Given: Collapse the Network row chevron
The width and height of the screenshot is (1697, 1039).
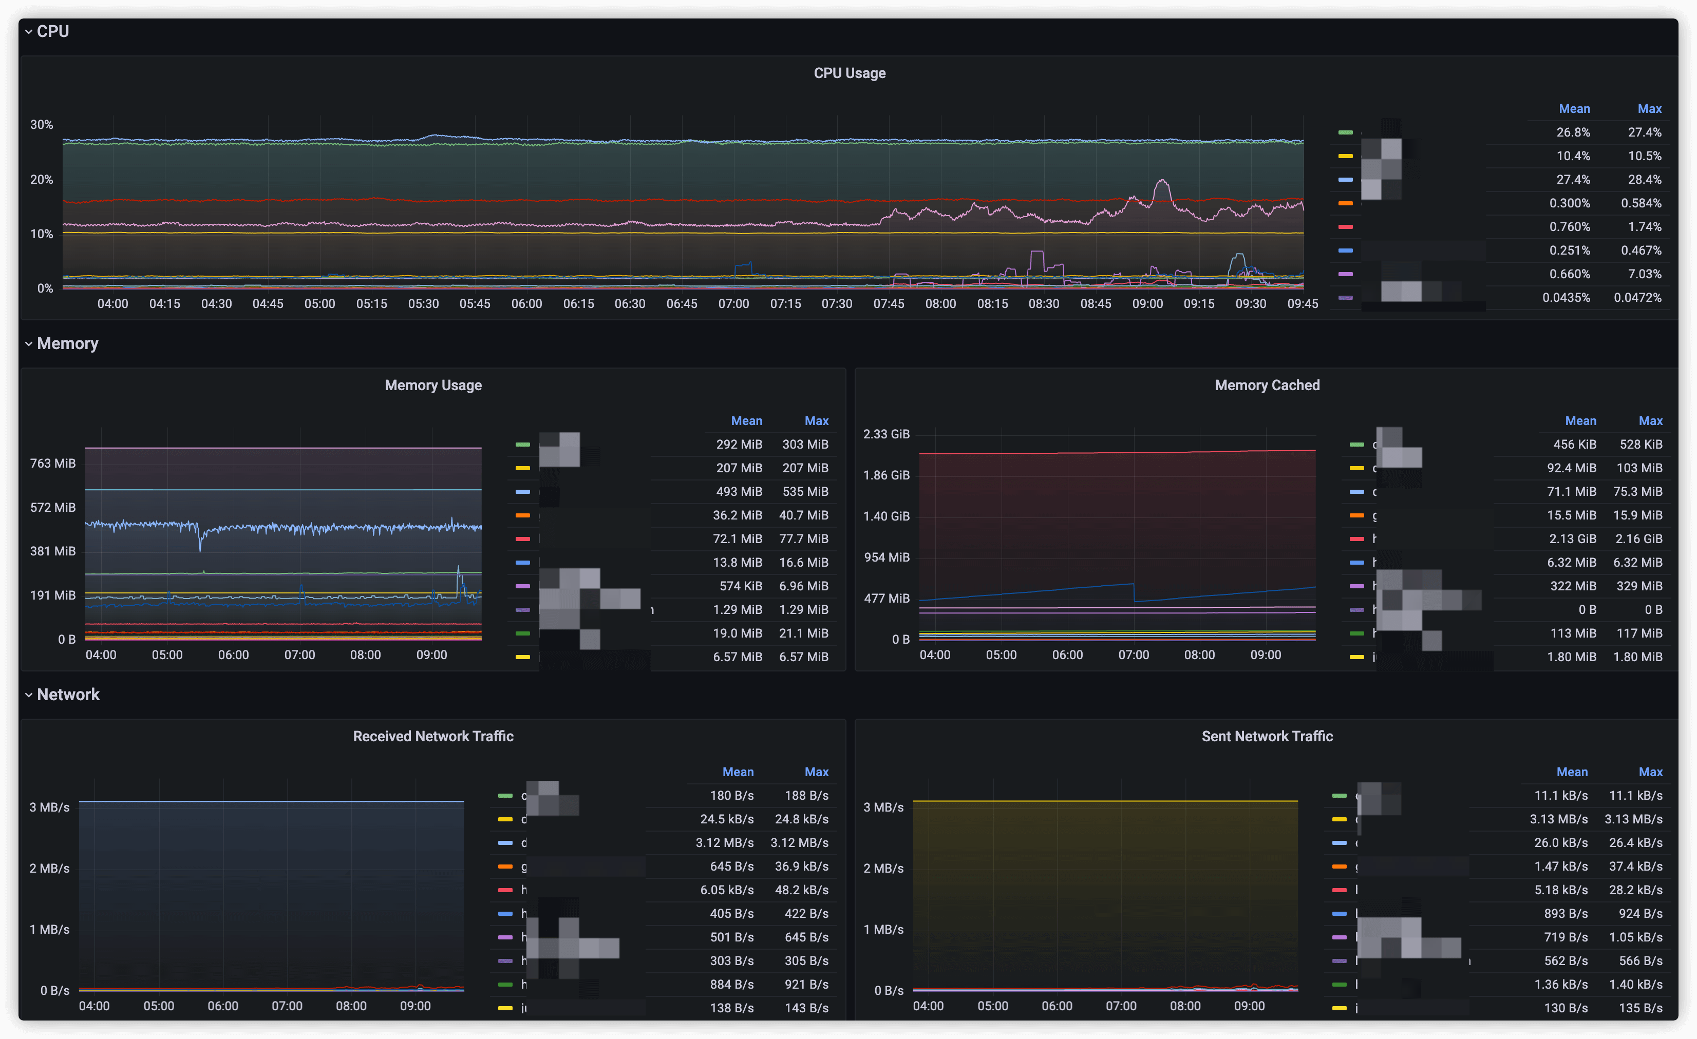Looking at the screenshot, I should (x=28, y=695).
